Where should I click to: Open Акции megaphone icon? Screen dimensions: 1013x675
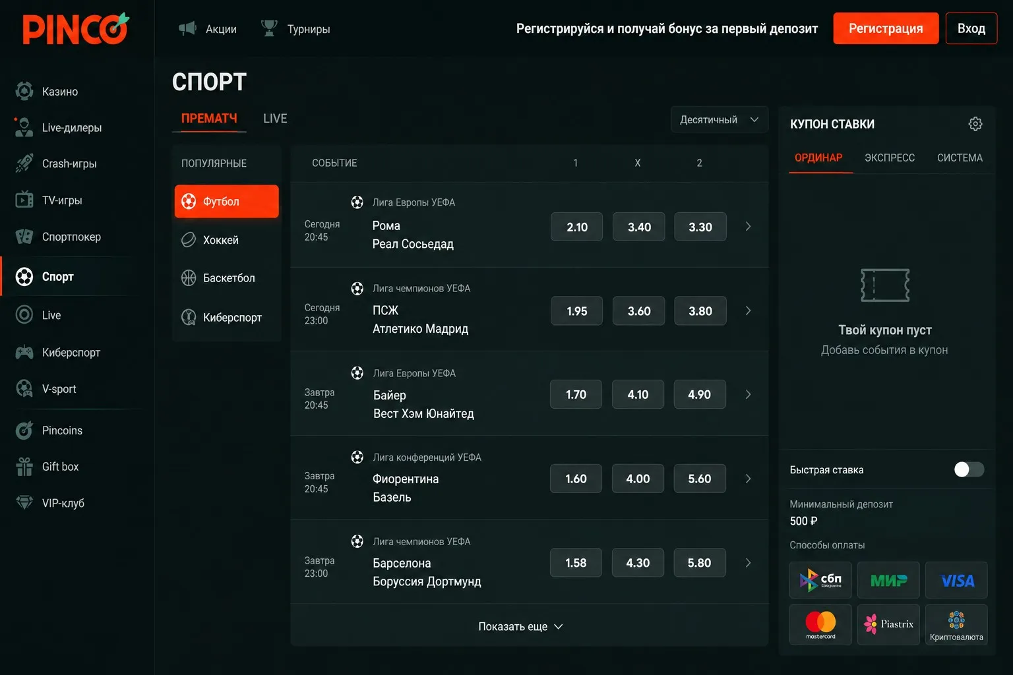(187, 28)
